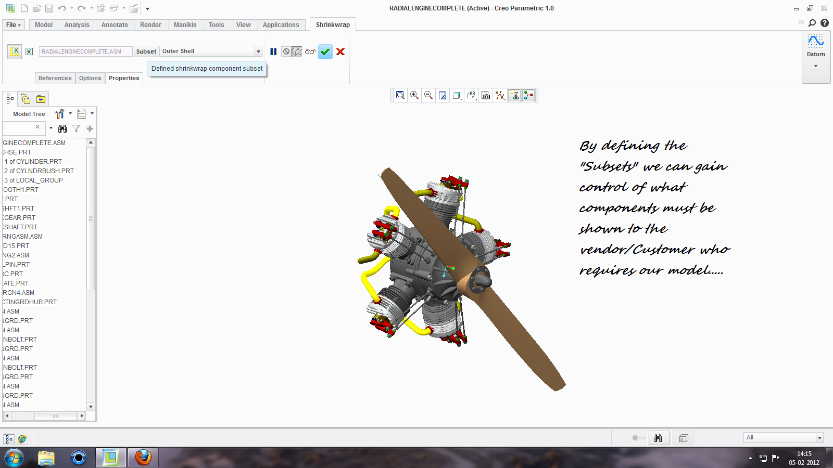833x468 pixels.
Task: Open the Options panel tab
Action: tap(90, 78)
